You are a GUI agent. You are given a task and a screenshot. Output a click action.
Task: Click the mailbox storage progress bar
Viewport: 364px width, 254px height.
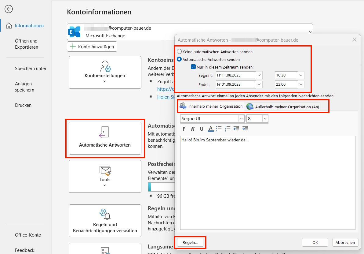(x=161, y=187)
